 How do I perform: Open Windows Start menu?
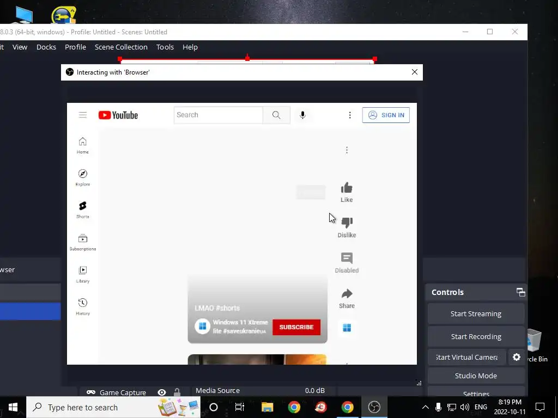point(13,407)
